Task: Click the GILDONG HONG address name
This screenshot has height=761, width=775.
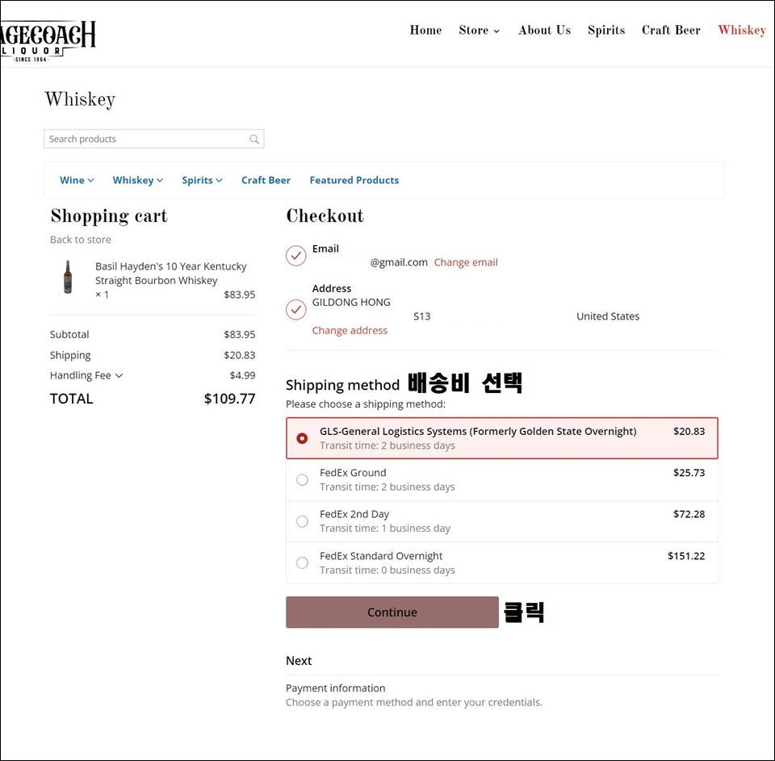Action: [x=351, y=303]
